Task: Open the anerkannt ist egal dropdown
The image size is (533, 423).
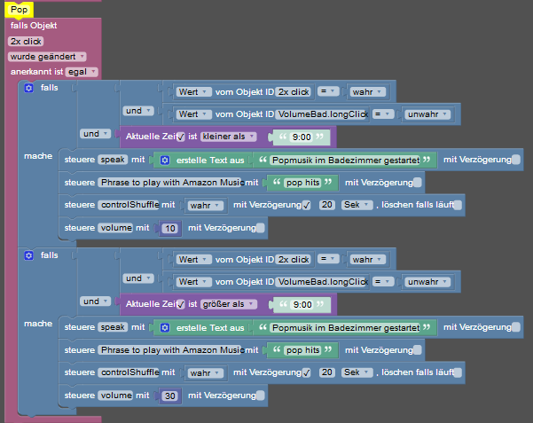Action: pyautogui.click(x=82, y=72)
